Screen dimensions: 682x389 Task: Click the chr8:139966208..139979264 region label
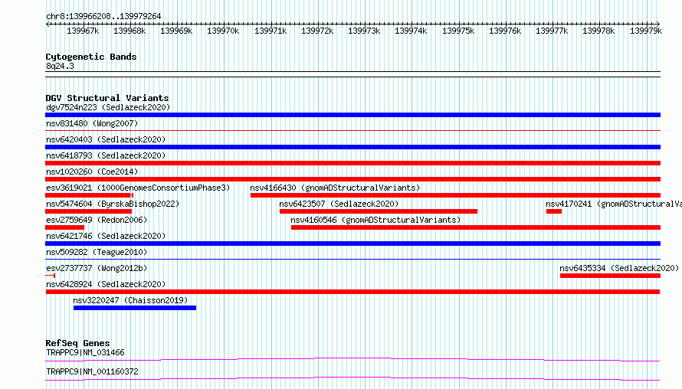pos(103,16)
